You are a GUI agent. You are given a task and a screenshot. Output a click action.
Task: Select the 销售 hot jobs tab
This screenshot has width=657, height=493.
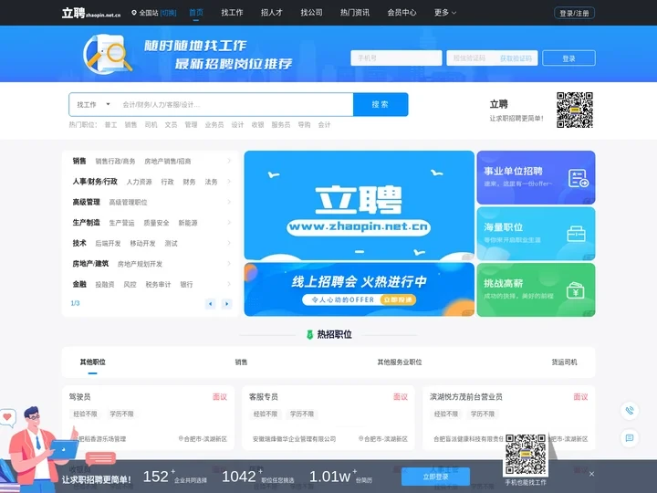coord(241,362)
